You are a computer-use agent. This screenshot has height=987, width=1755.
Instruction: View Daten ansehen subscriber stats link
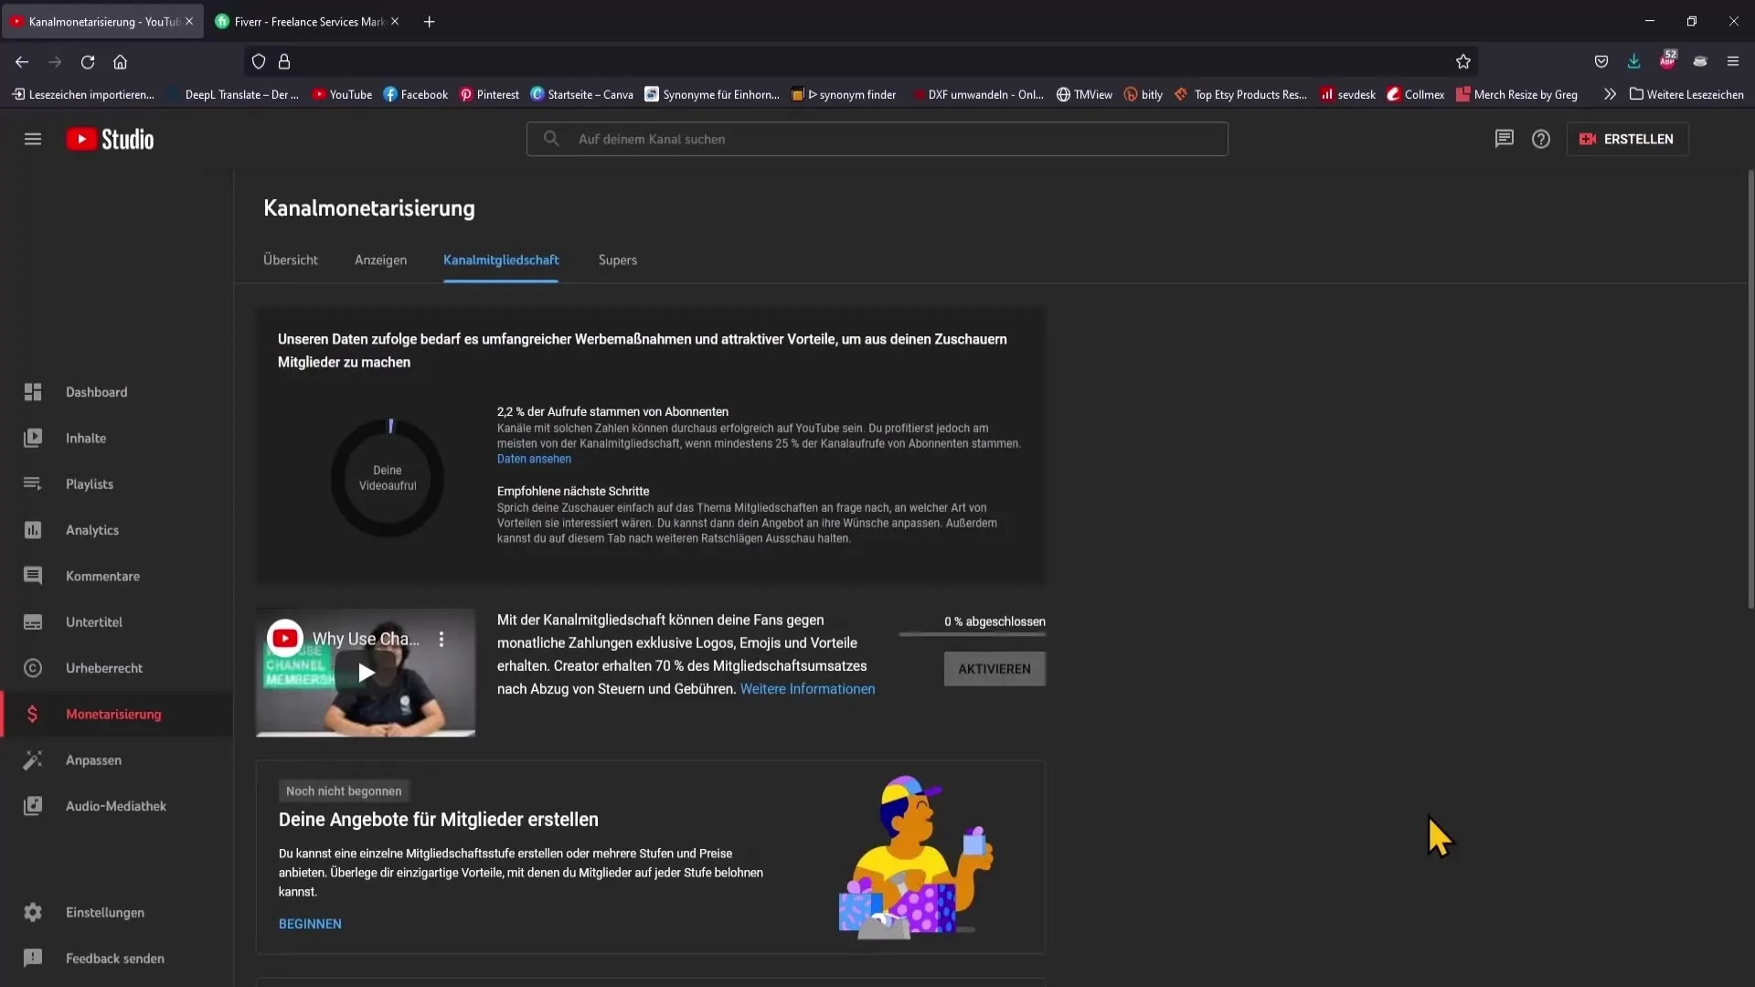click(x=534, y=458)
